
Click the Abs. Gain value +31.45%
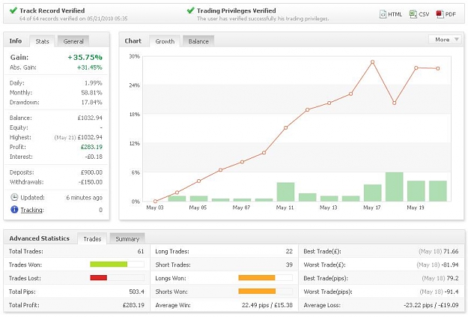click(90, 67)
